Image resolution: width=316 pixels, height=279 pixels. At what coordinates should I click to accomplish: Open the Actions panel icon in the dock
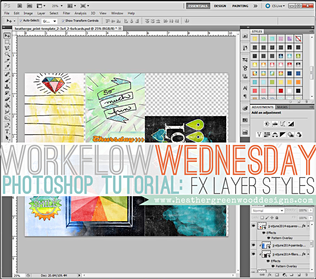[245, 36]
